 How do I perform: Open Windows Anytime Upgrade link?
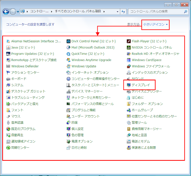91,60
